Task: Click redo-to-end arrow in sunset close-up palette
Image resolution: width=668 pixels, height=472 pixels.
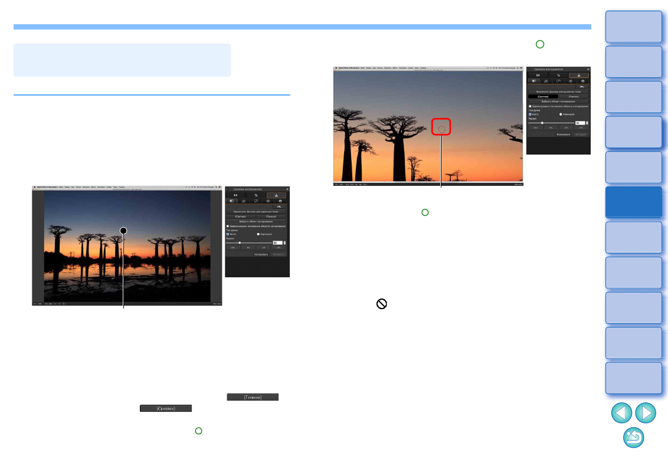Action: 581,128
